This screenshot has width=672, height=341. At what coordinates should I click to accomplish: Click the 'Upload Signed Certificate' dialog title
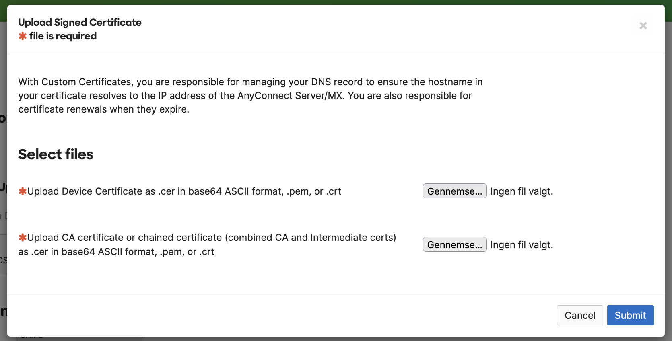point(80,23)
